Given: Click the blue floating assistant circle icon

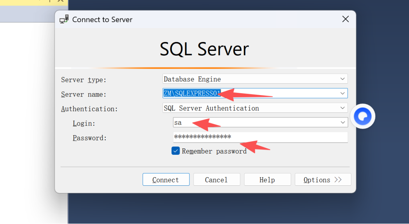Looking at the screenshot, I should (362, 116).
